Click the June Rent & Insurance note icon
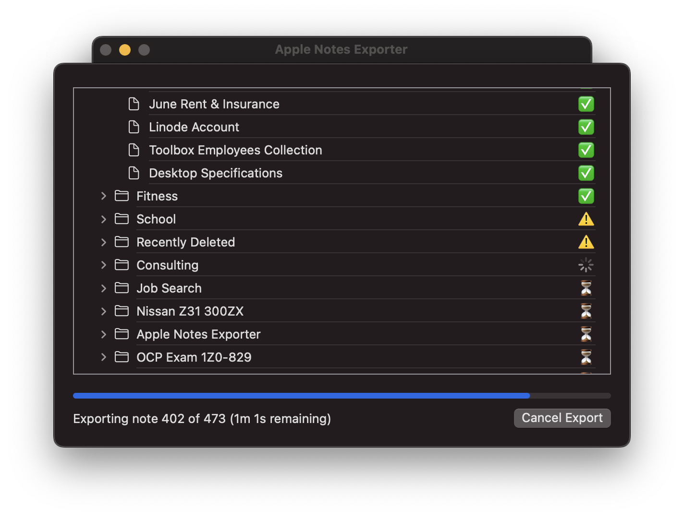 pos(134,104)
